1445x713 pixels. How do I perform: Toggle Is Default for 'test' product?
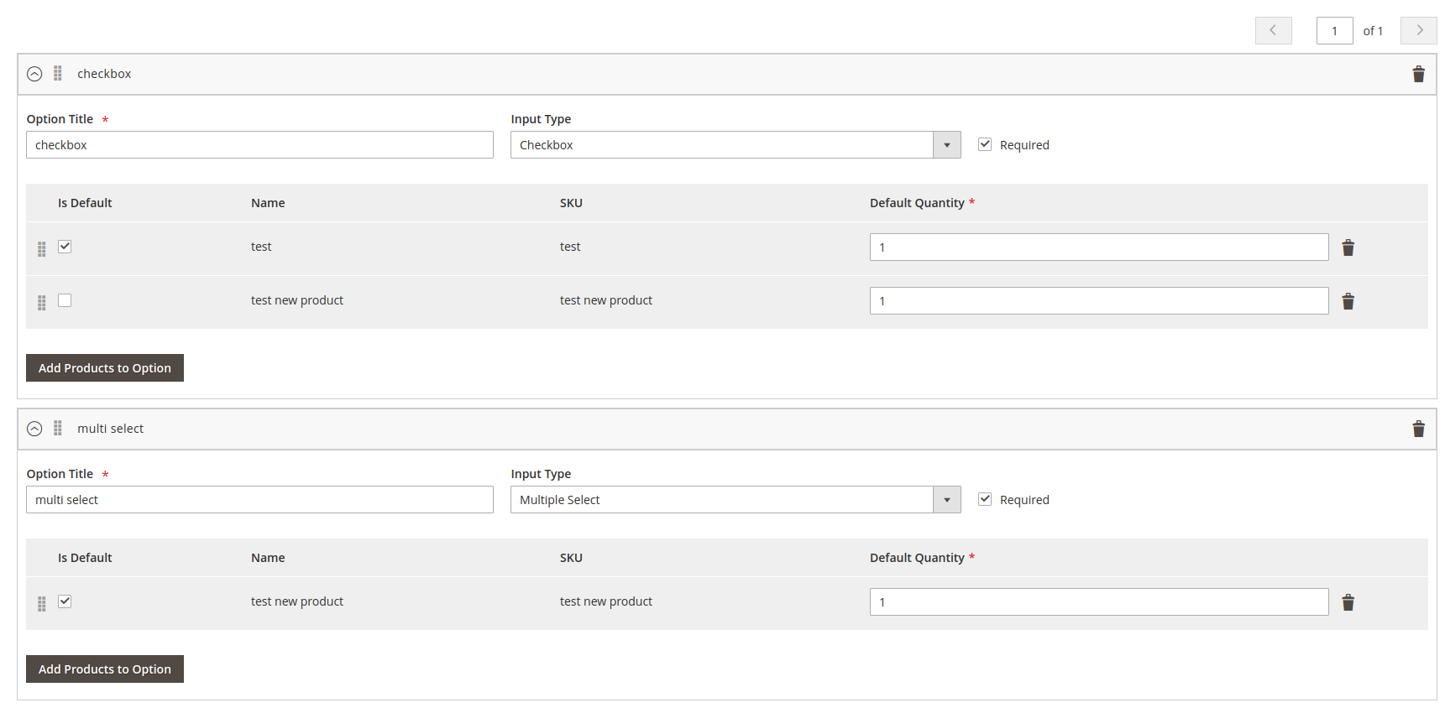(65, 247)
